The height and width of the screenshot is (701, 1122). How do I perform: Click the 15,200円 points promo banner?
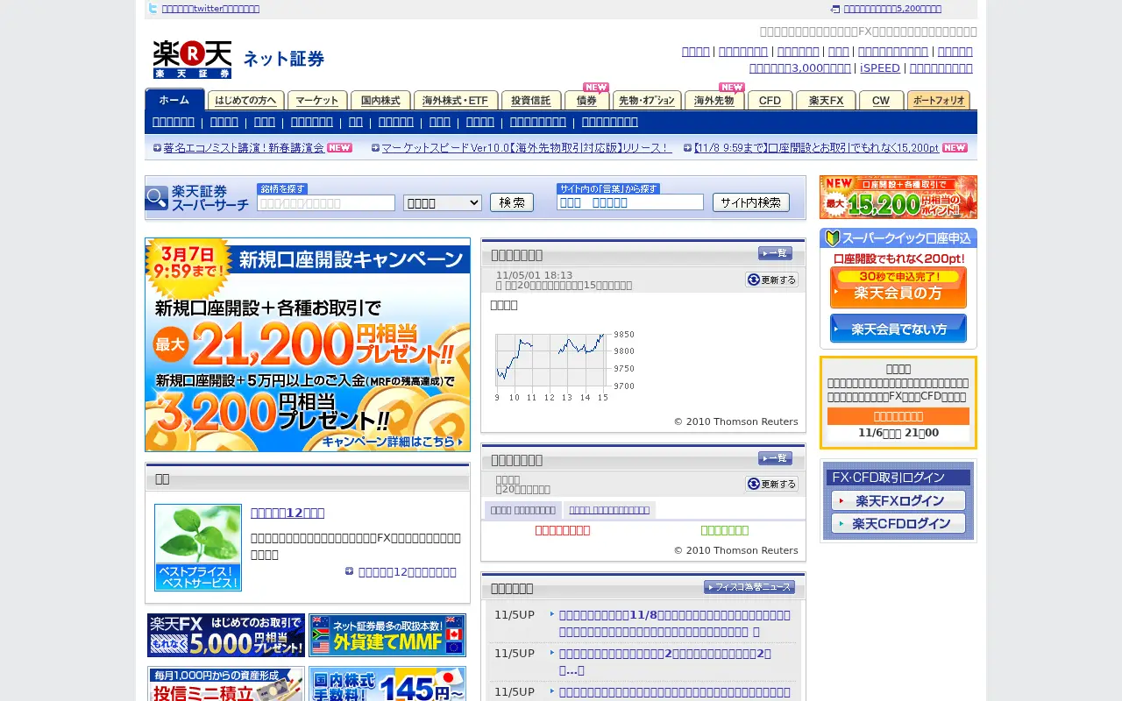pyautogui.click(x=898, y=197)
